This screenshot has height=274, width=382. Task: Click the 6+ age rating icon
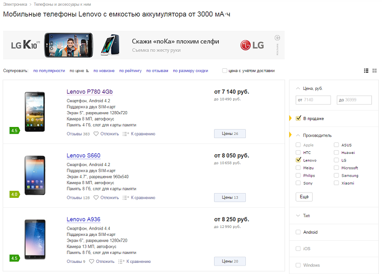pyautogui.click(x=277, y=38)
